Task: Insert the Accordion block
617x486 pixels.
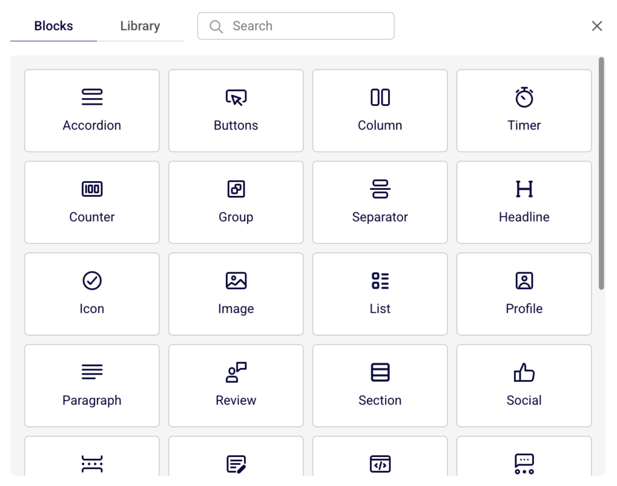Action: (x=92, y=110)
